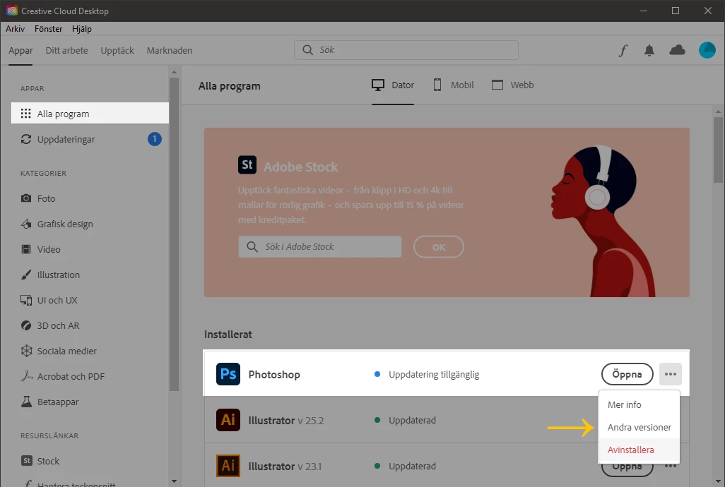Click the Illustrator v 25.2 app icon
Viewport: 725px width, 487px height.
[228, 420]
